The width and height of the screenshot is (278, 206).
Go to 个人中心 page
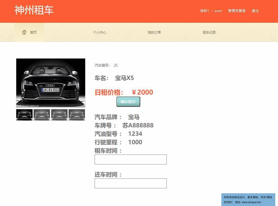100,33
